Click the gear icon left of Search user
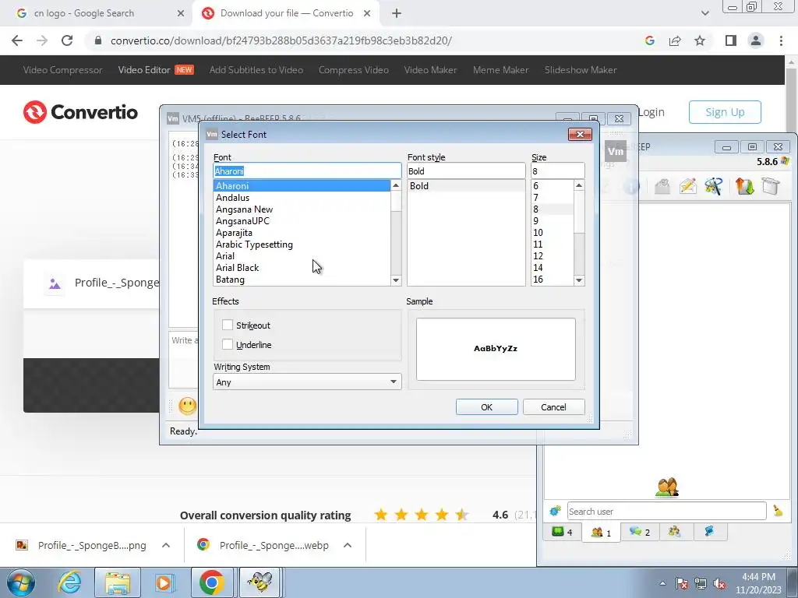The height and width of the screenshot is (598, 798). coord(555,511)
